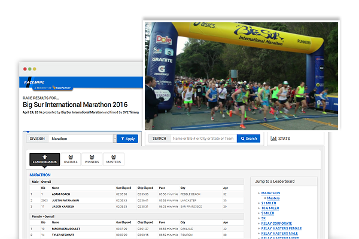359x239 pixels.
Task: Click the blue Apply filter button
Action: coord(127,139)
